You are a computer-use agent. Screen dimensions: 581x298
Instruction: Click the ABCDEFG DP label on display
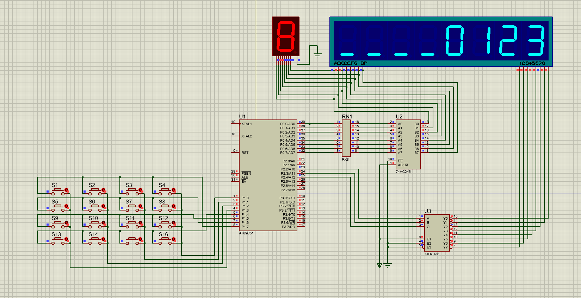click(351, 63)
